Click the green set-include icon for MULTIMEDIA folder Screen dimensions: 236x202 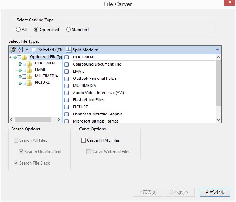pyautogui.click(x=20, y=77)
